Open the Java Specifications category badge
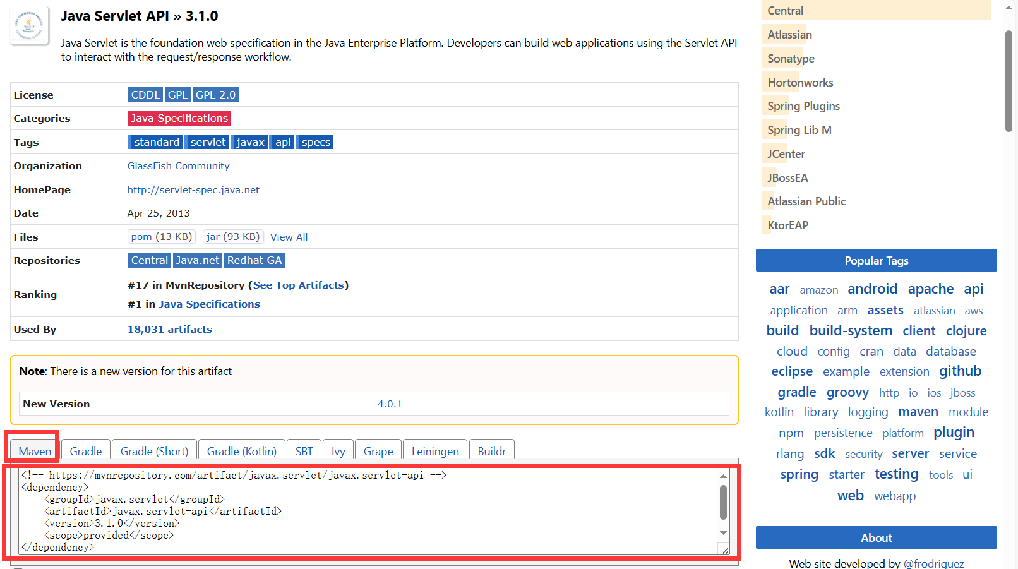Image resolution: width=1018 pixels, height=569 pixels. point(179,118)
